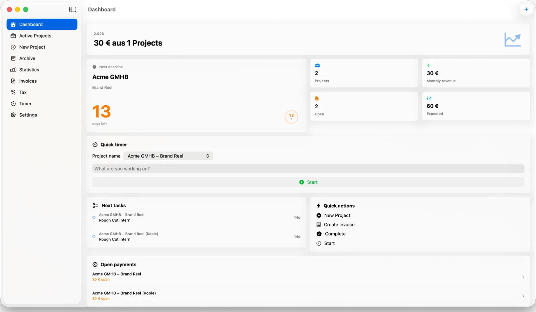Click the Open payments euro circle icon
The width and height of the screenshot is (536, 312).
pyautogui.click(x=95, y=265)
